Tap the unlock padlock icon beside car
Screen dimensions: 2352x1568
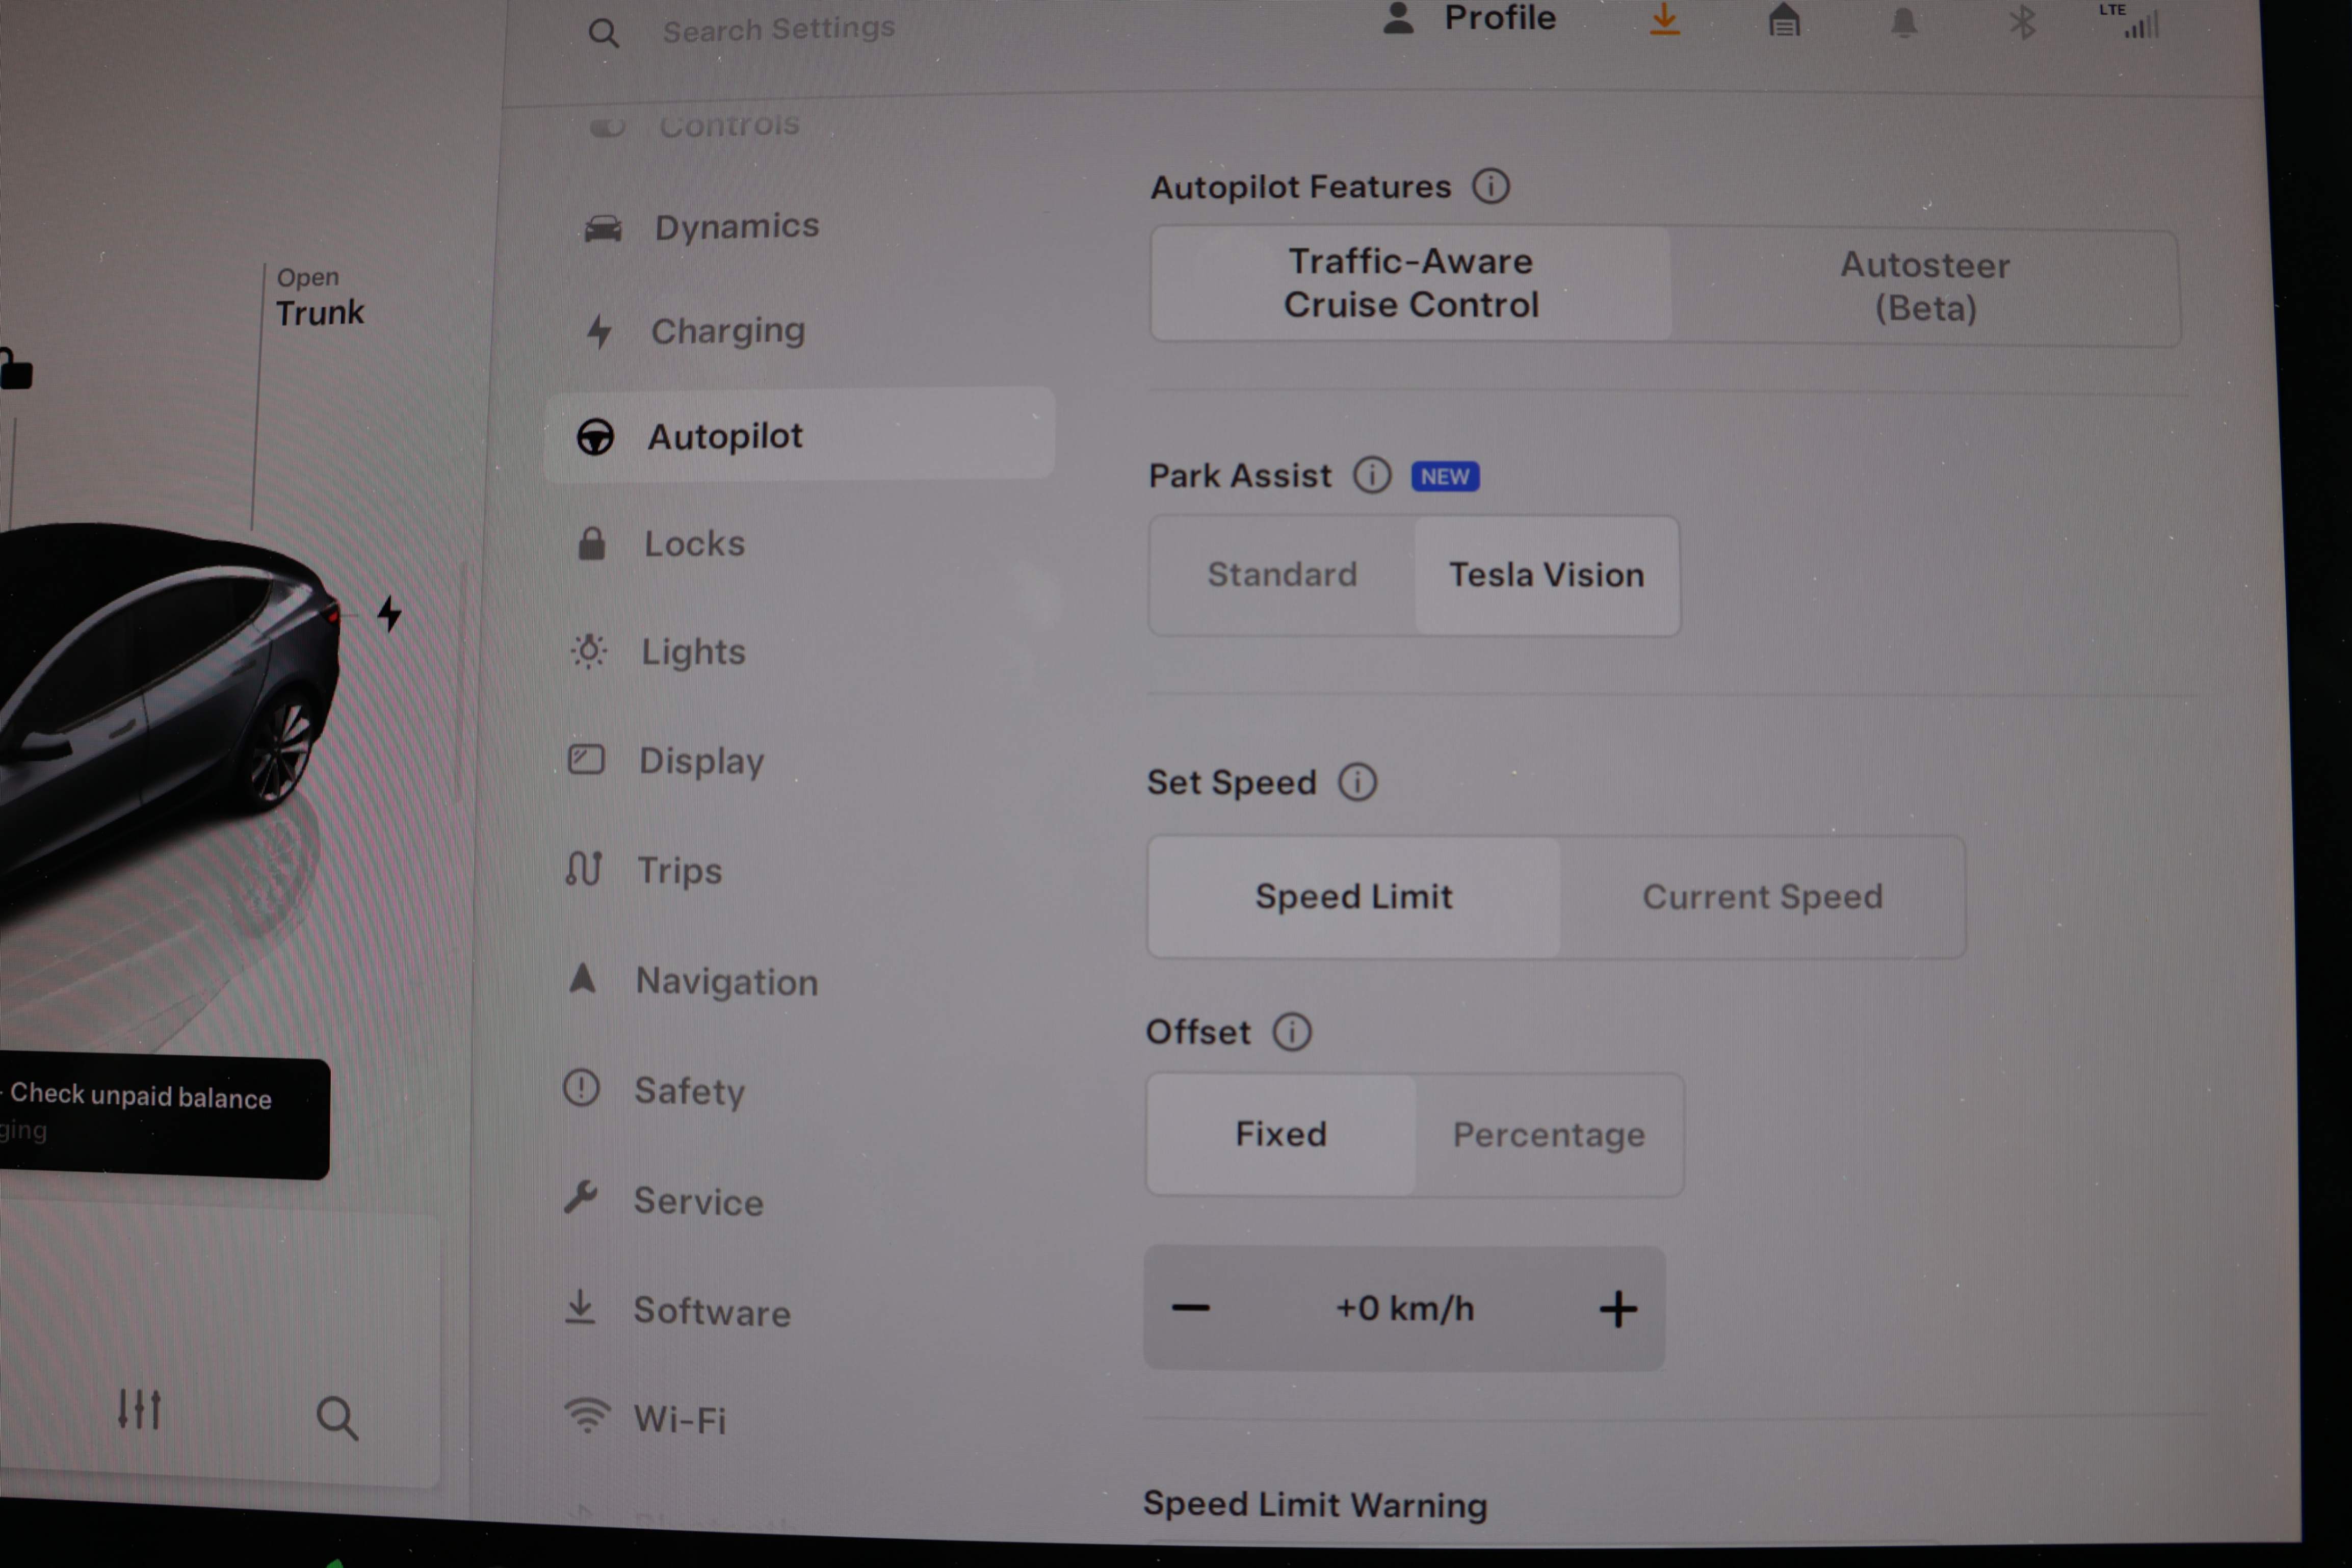click(16, 368)
